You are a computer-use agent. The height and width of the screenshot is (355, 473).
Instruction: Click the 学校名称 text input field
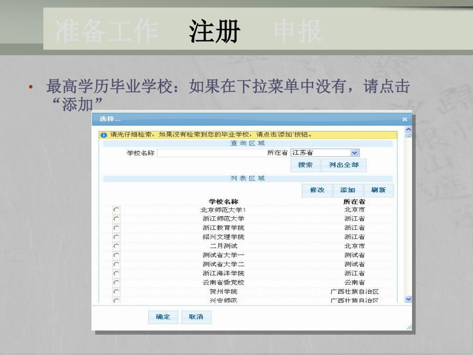point(211,153)
